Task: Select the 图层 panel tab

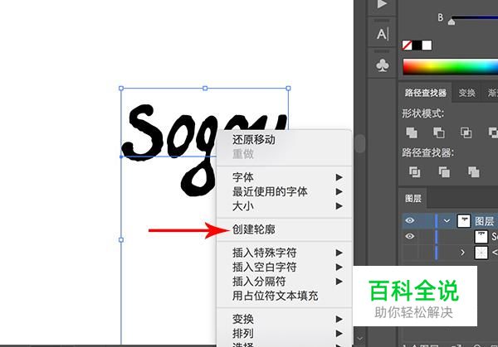Action: 413,199
